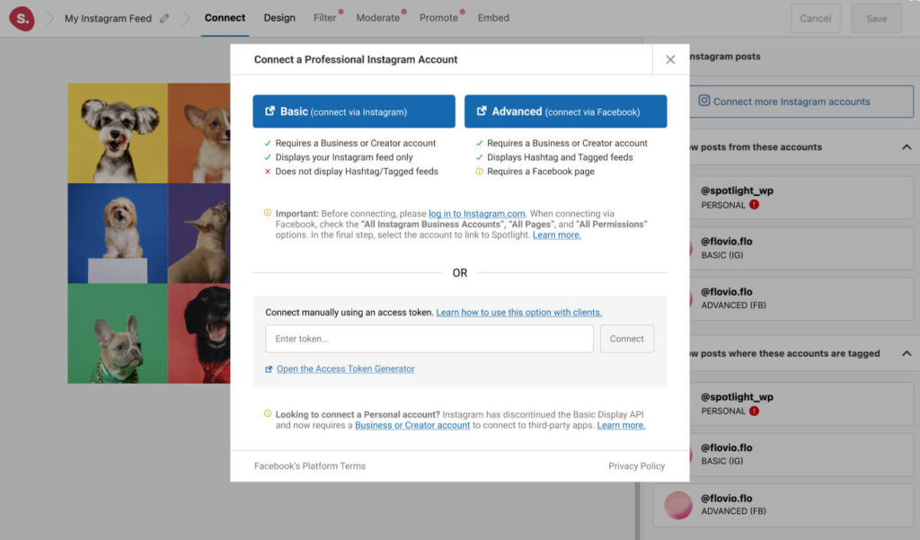
Task: Open the schnauzer photo on yellow background
Action: (118, 133)
